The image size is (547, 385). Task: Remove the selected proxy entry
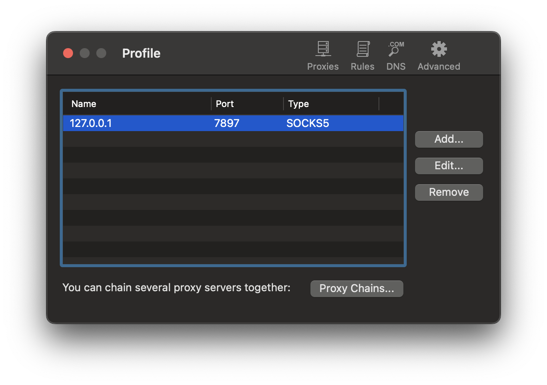(449, 192)
